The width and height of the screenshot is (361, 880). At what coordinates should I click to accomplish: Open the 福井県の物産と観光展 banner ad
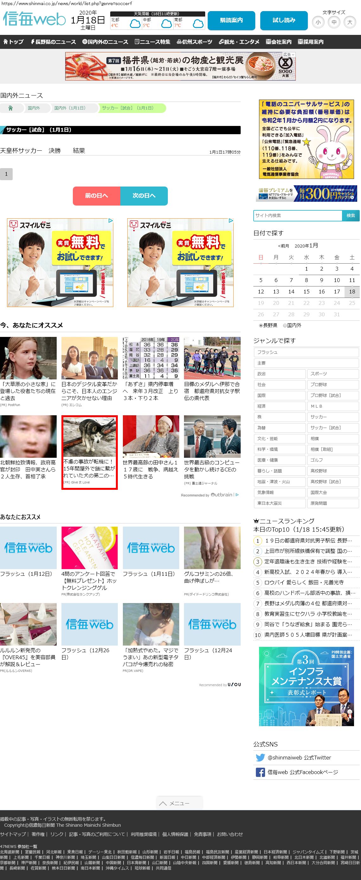[180, 66]
